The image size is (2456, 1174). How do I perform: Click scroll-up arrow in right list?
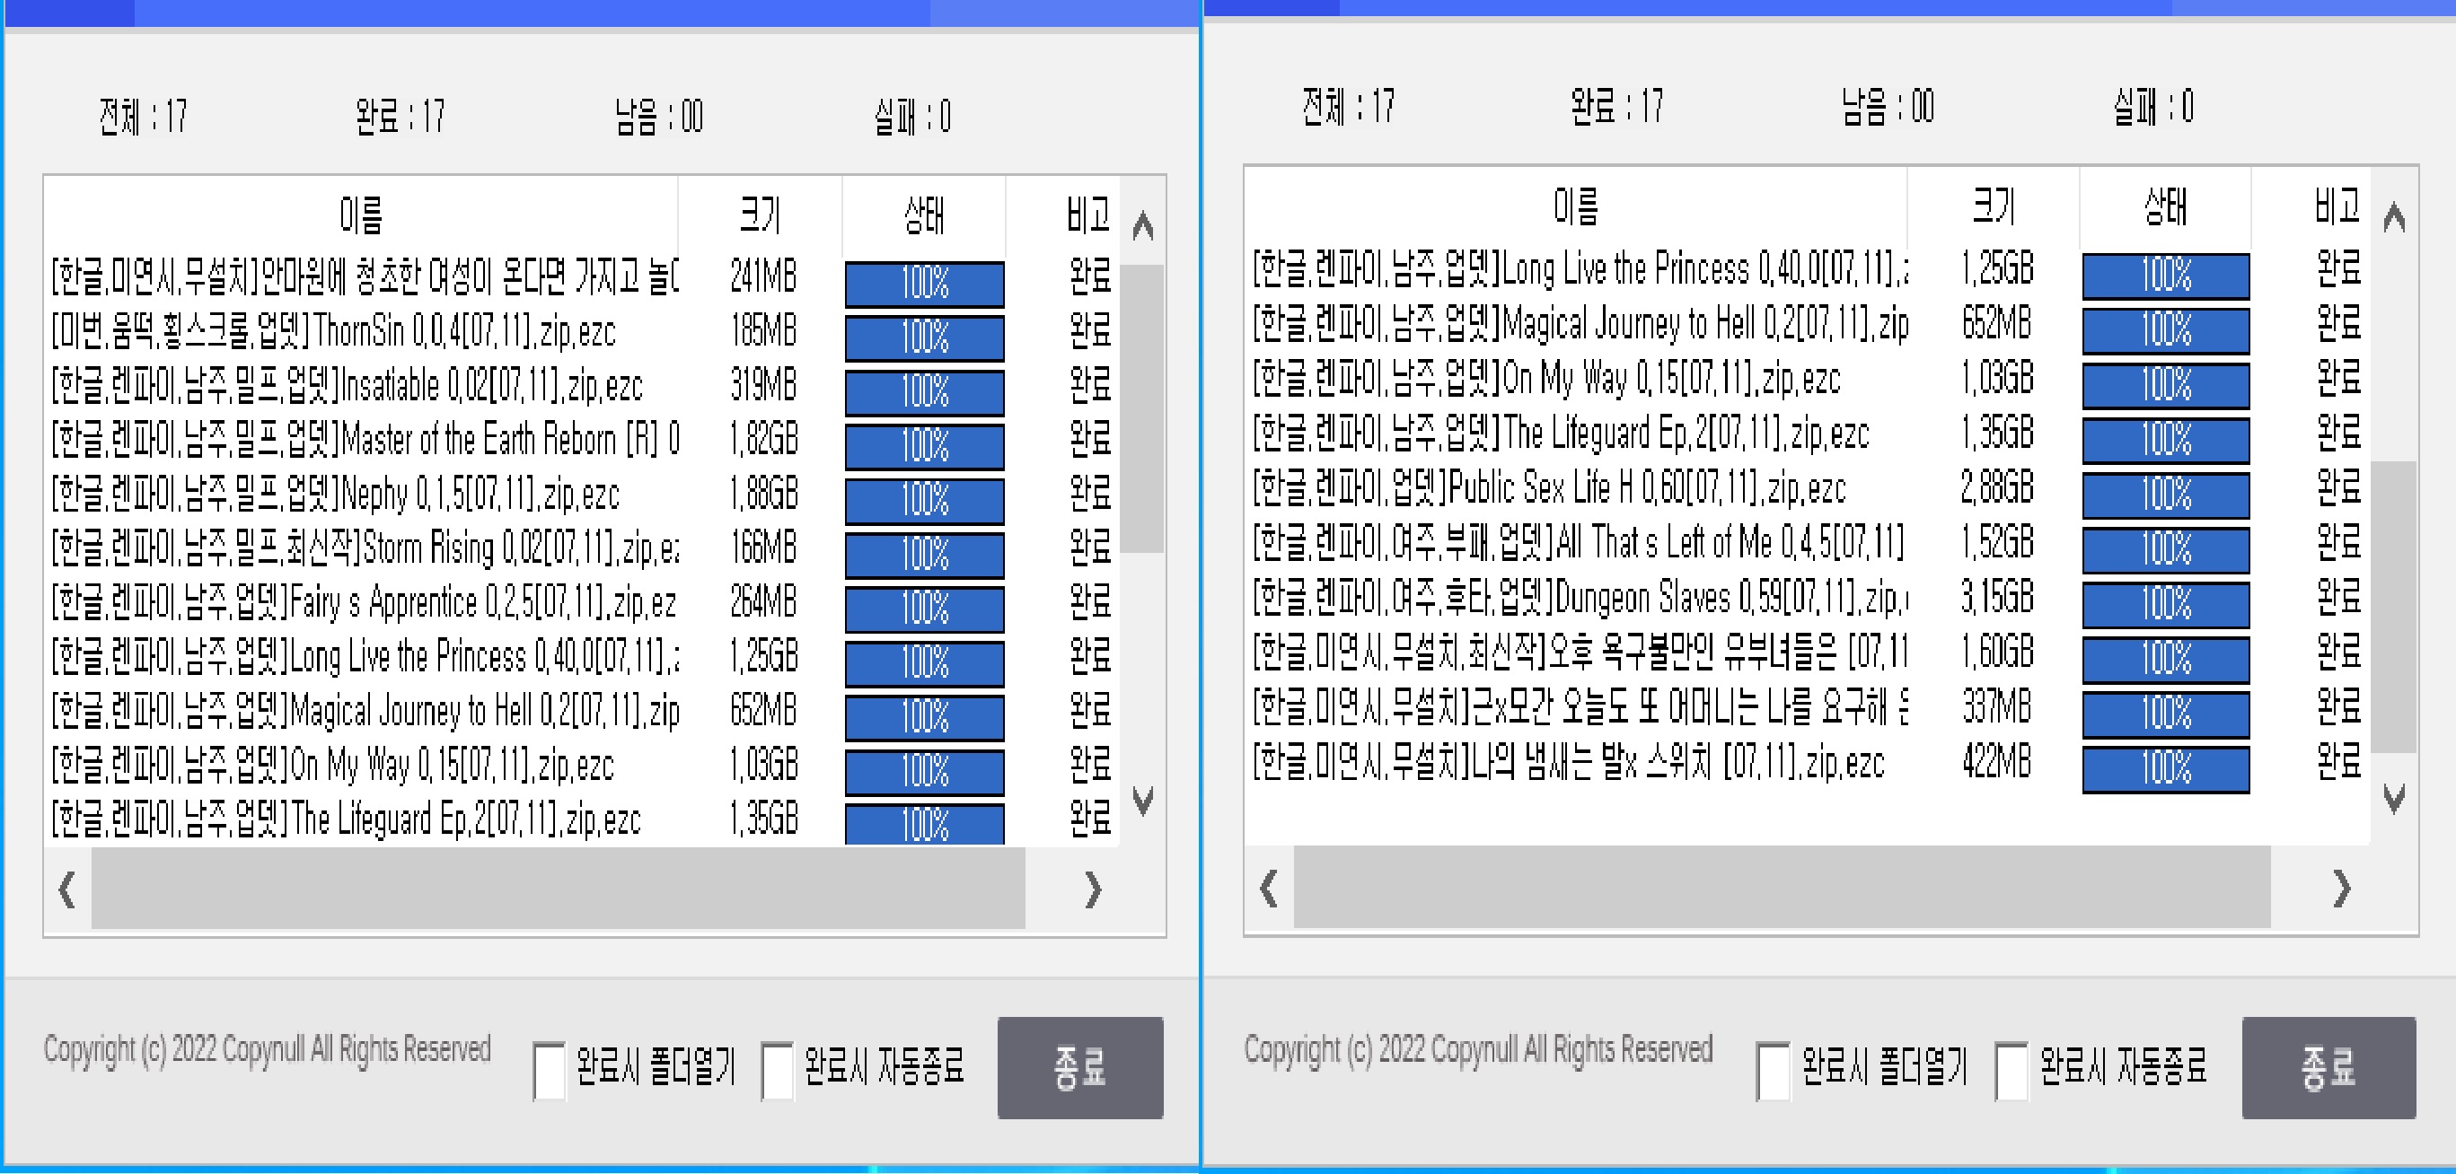point(2393,219)
